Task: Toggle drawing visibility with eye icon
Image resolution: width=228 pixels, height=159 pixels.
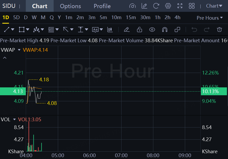Action: pos(152,29)
